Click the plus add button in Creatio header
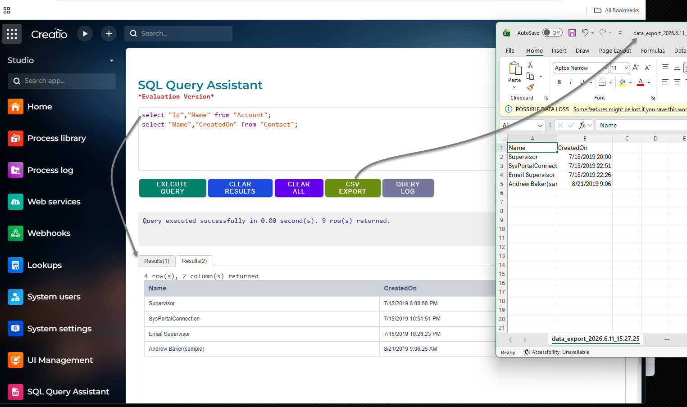Image resolution: width=687 pixels, height=407 pixels. 109,34
